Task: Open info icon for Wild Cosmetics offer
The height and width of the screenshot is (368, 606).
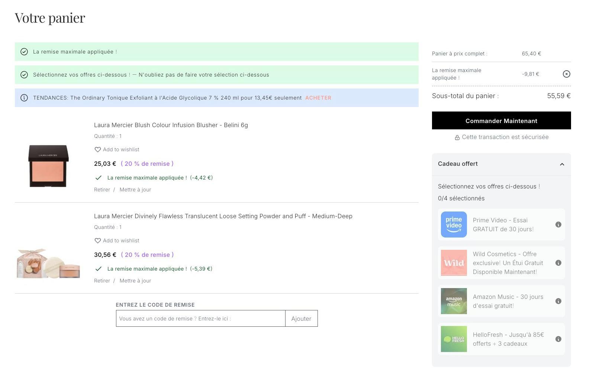Action: pos(558,263)
